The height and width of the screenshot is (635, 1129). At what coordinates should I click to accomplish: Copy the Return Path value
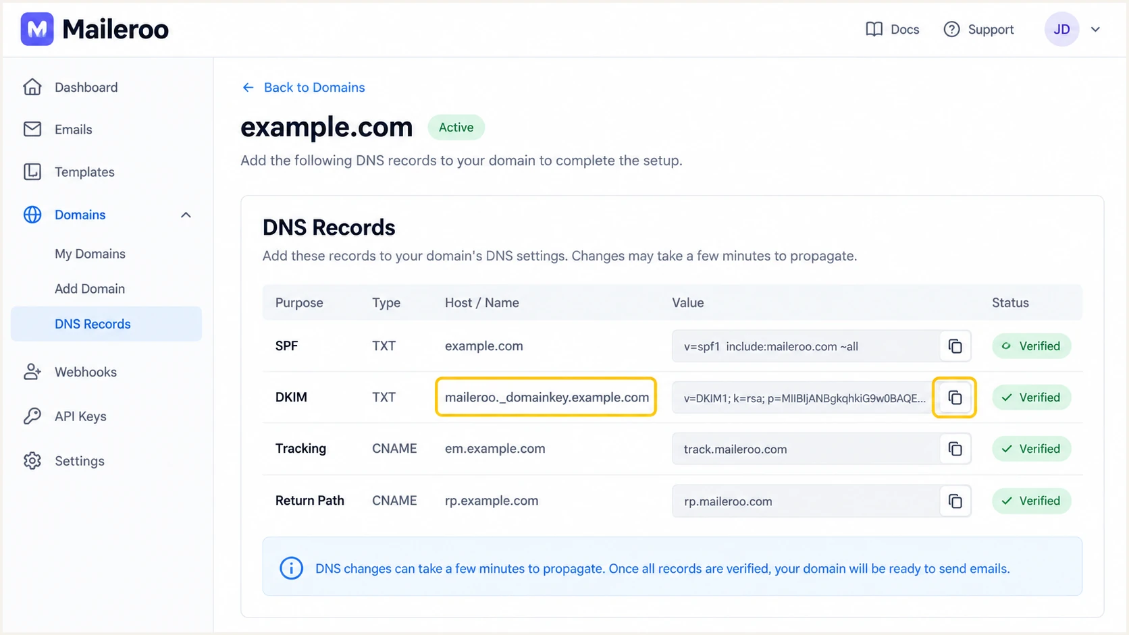955,501
